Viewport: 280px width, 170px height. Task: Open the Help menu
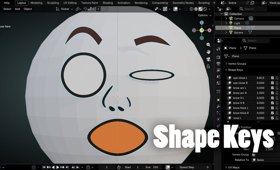click(x=7, y=3)
